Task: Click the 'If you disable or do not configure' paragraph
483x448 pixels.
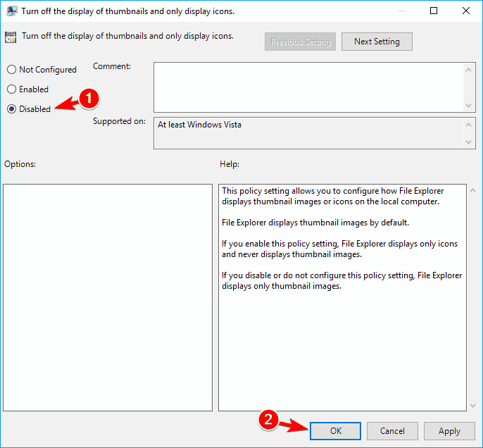Action: 341,280
